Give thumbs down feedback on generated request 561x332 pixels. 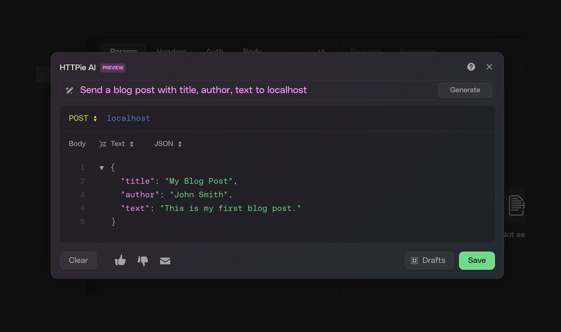143,261
